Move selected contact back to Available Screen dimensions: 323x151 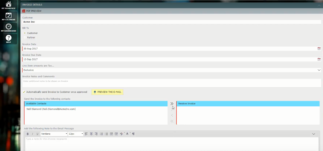click(x=172, y=115)
